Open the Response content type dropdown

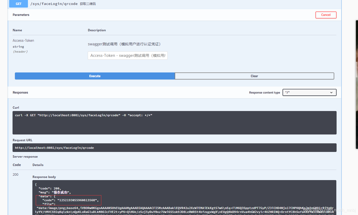[309, 93]
